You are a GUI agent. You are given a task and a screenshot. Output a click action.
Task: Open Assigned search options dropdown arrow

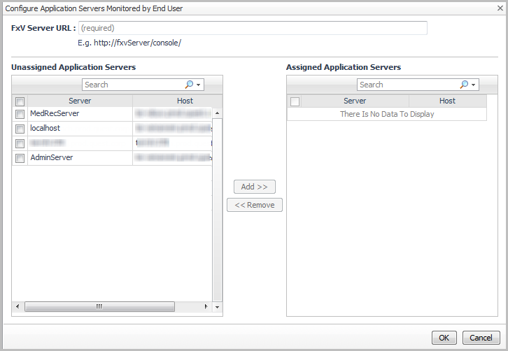tap(474, 85)
